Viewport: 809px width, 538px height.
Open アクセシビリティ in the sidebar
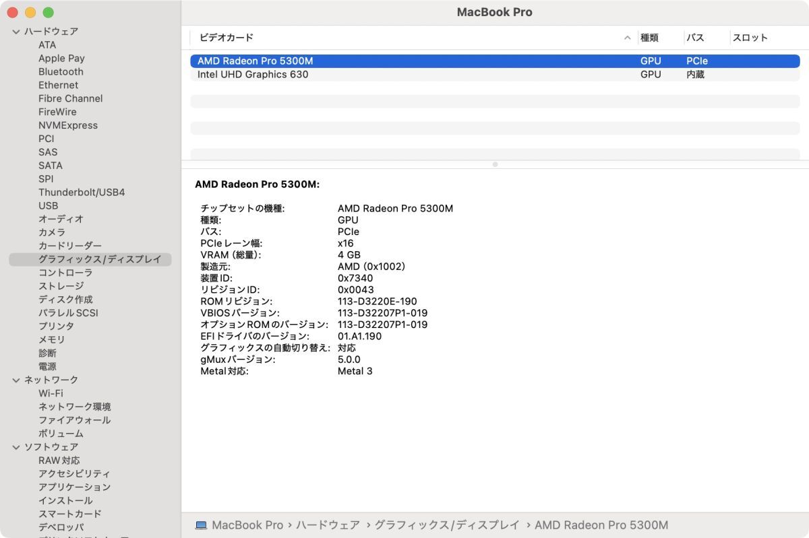click(74, 474)
